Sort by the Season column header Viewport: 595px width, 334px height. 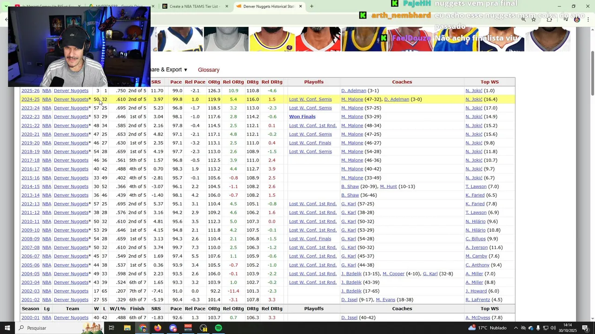(31, 308)
